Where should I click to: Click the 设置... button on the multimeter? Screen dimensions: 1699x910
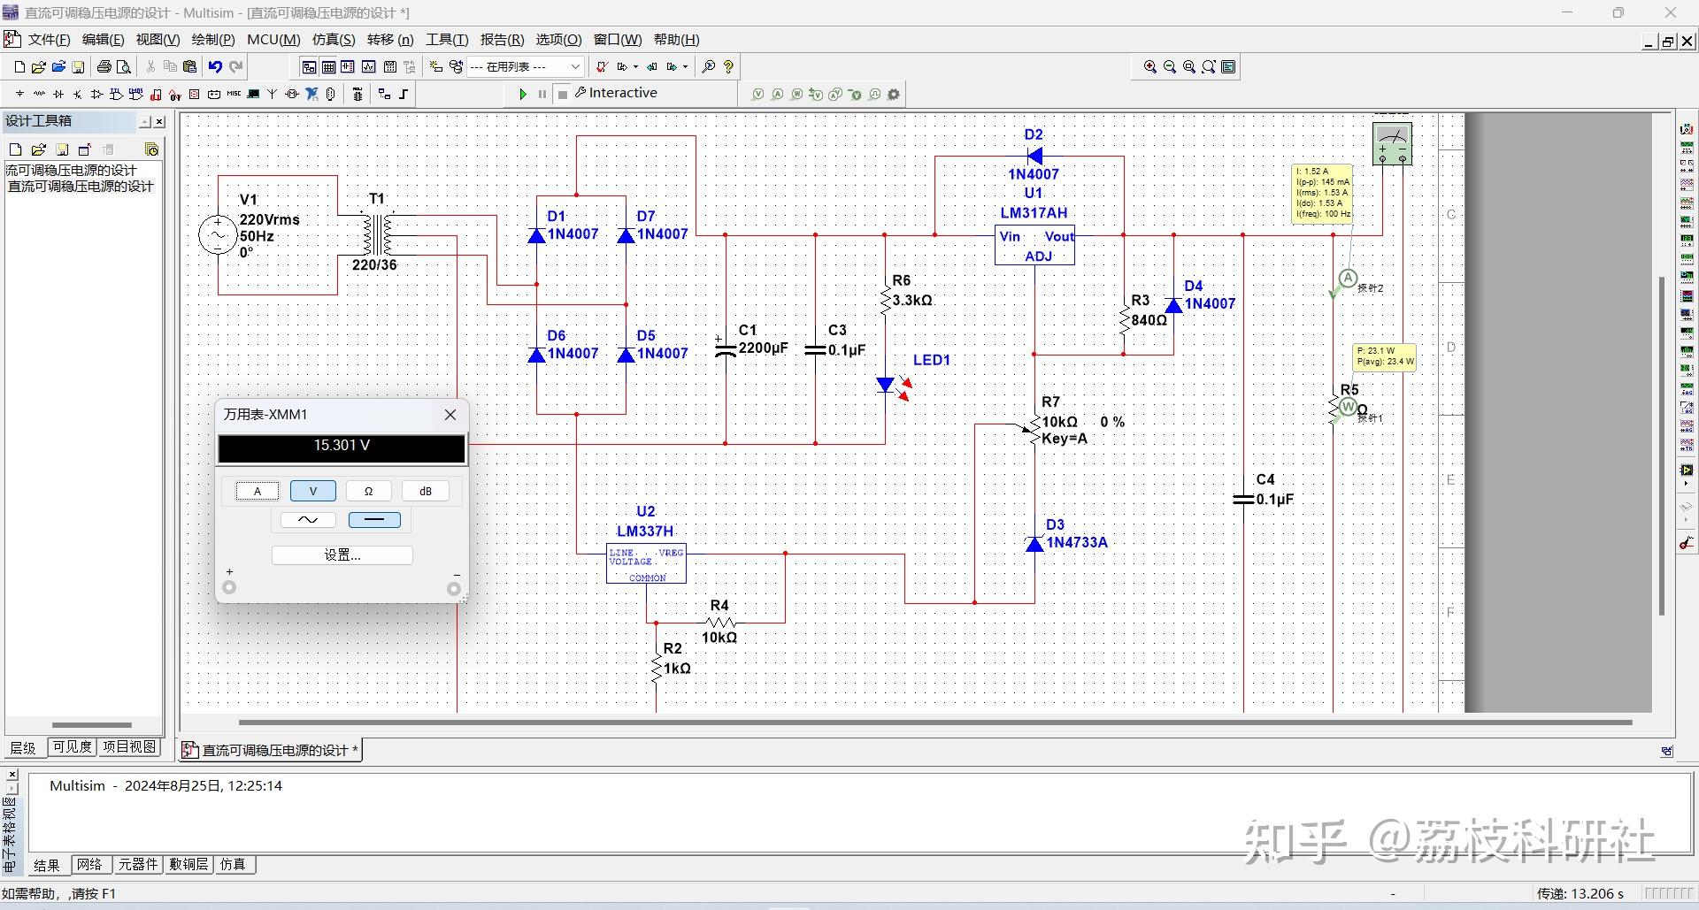(x=342, y=554)
